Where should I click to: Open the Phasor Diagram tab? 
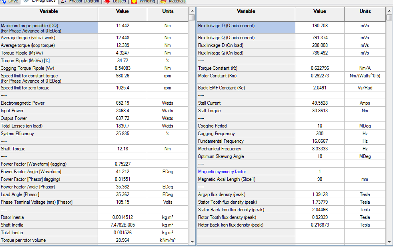point(84,1)
